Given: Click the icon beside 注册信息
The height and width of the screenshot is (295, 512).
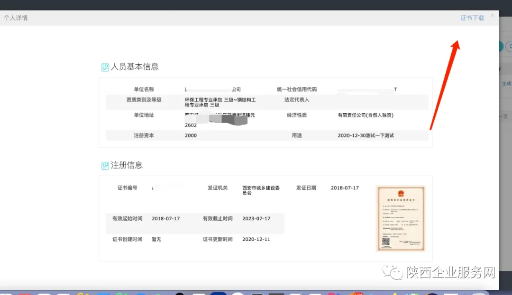Looking at the screenshot, I should click(x=105, y=166).
